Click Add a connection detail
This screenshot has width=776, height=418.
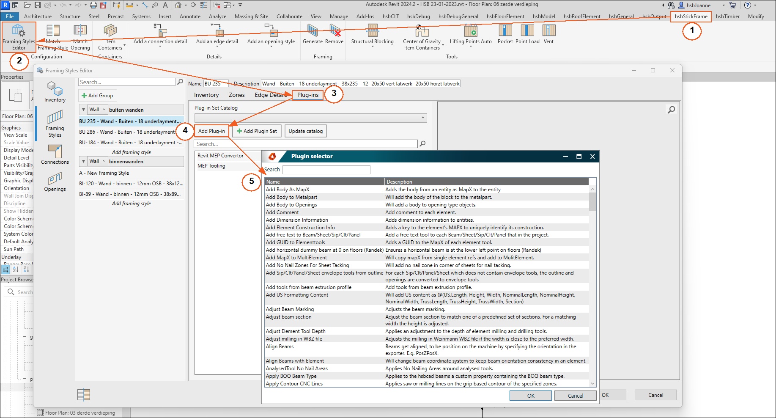pyautogui.click(x=160, y=34)
